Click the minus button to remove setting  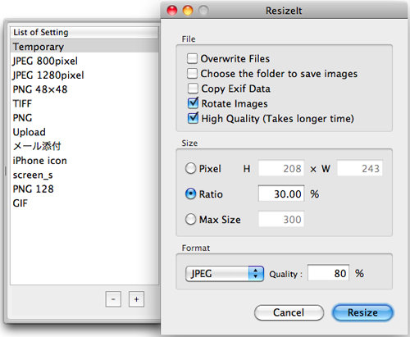click(x=113, y=299)
